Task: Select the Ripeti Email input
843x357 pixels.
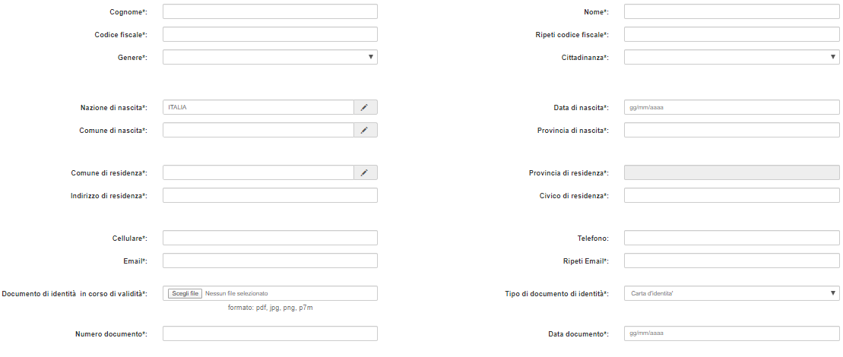Action: coord(731,261)
